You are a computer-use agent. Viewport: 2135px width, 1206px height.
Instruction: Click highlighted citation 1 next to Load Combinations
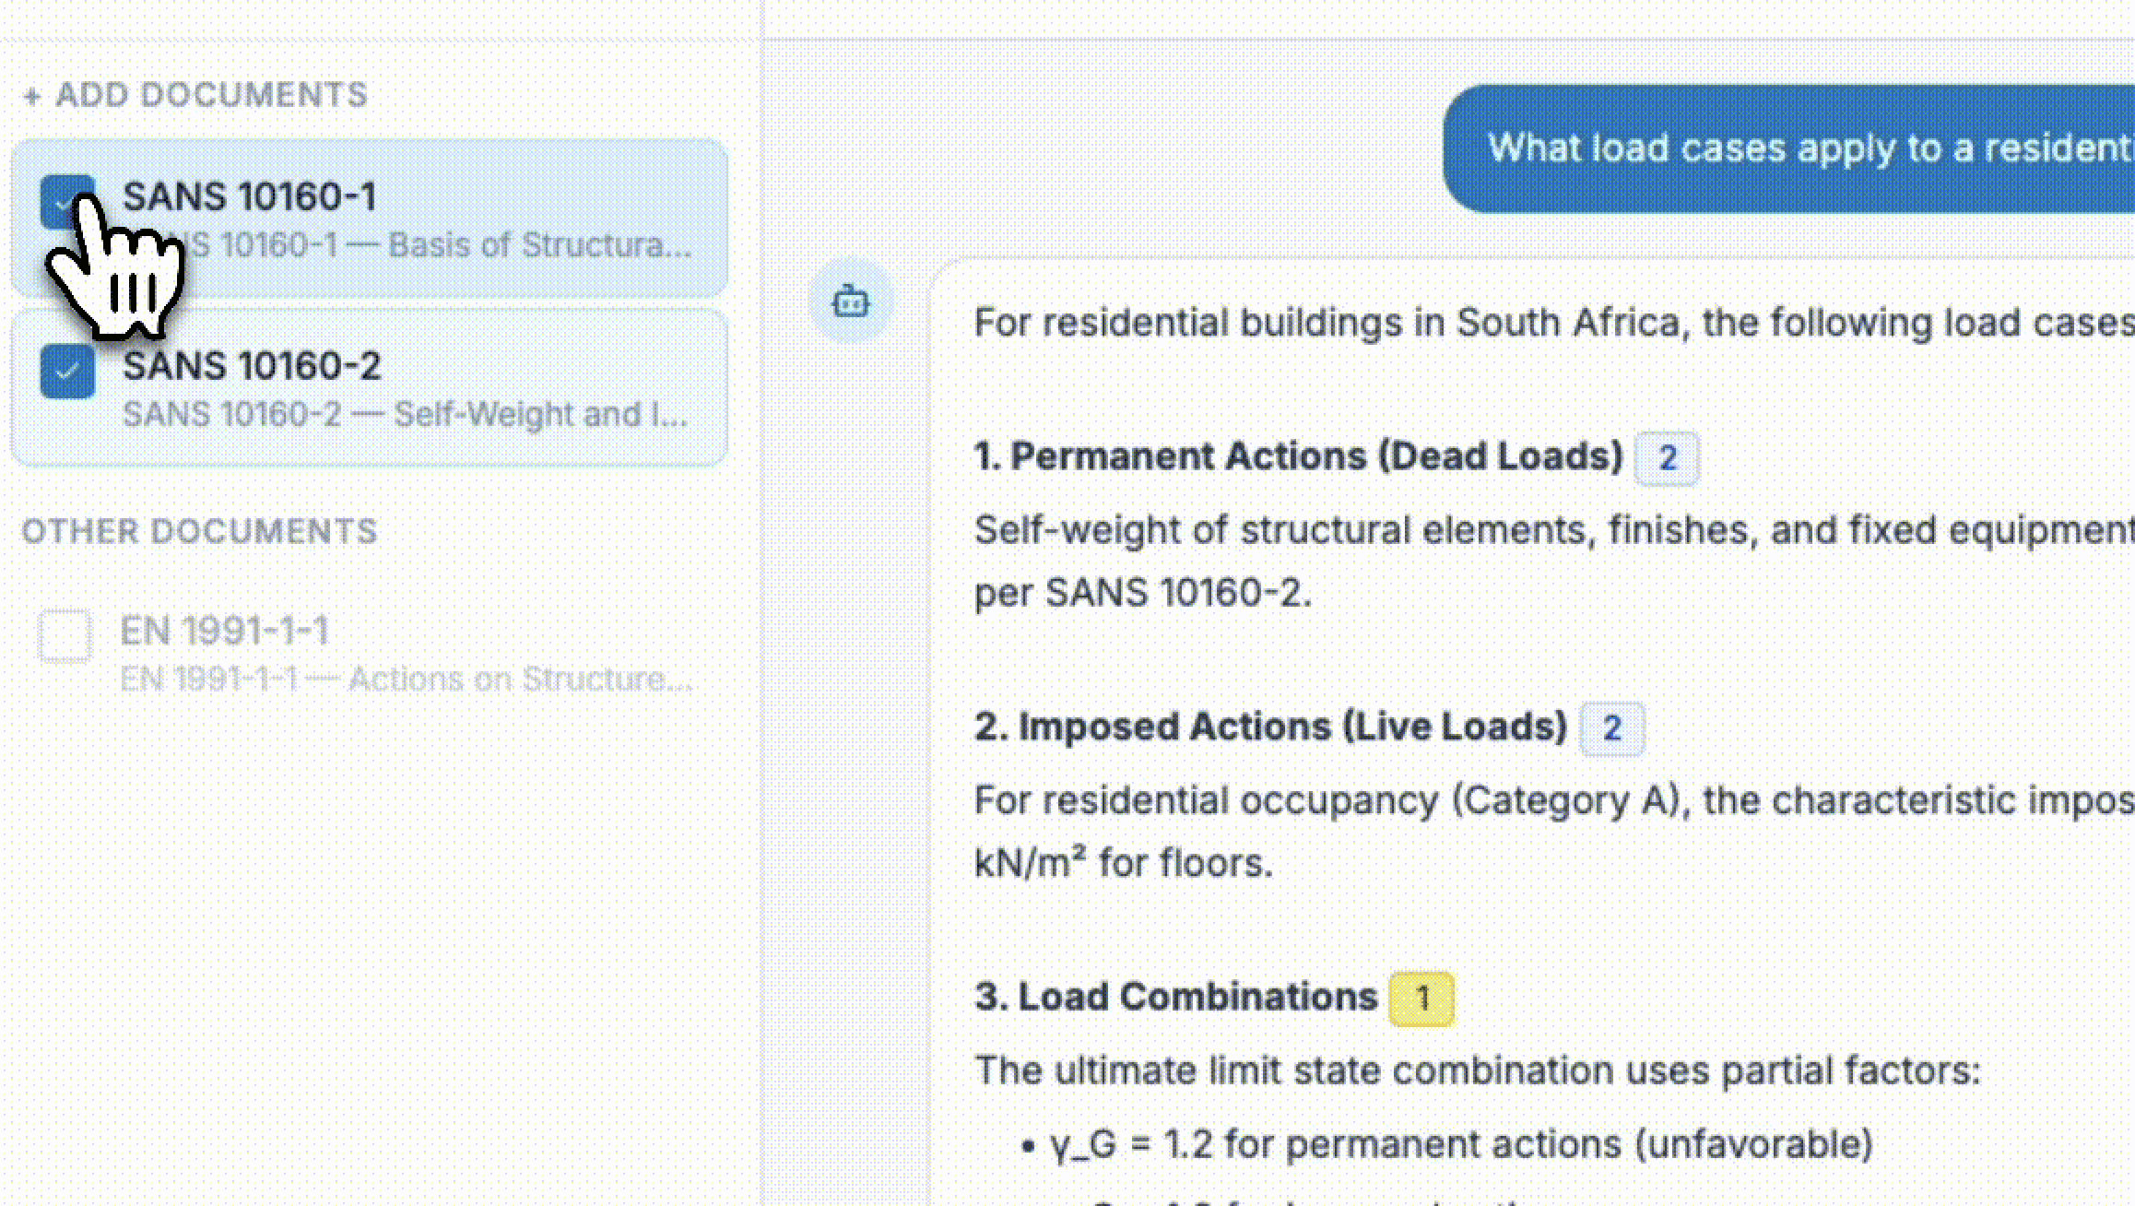pos(1422,997)
